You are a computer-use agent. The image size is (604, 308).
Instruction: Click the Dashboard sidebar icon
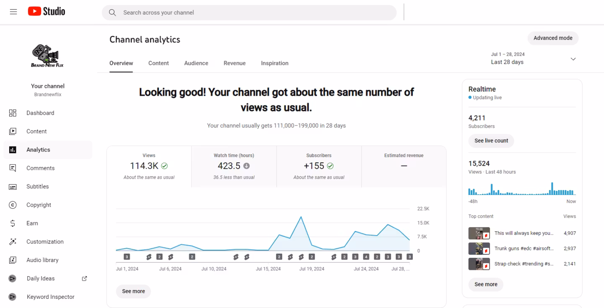pyautogui.click(x=13, y=113)
